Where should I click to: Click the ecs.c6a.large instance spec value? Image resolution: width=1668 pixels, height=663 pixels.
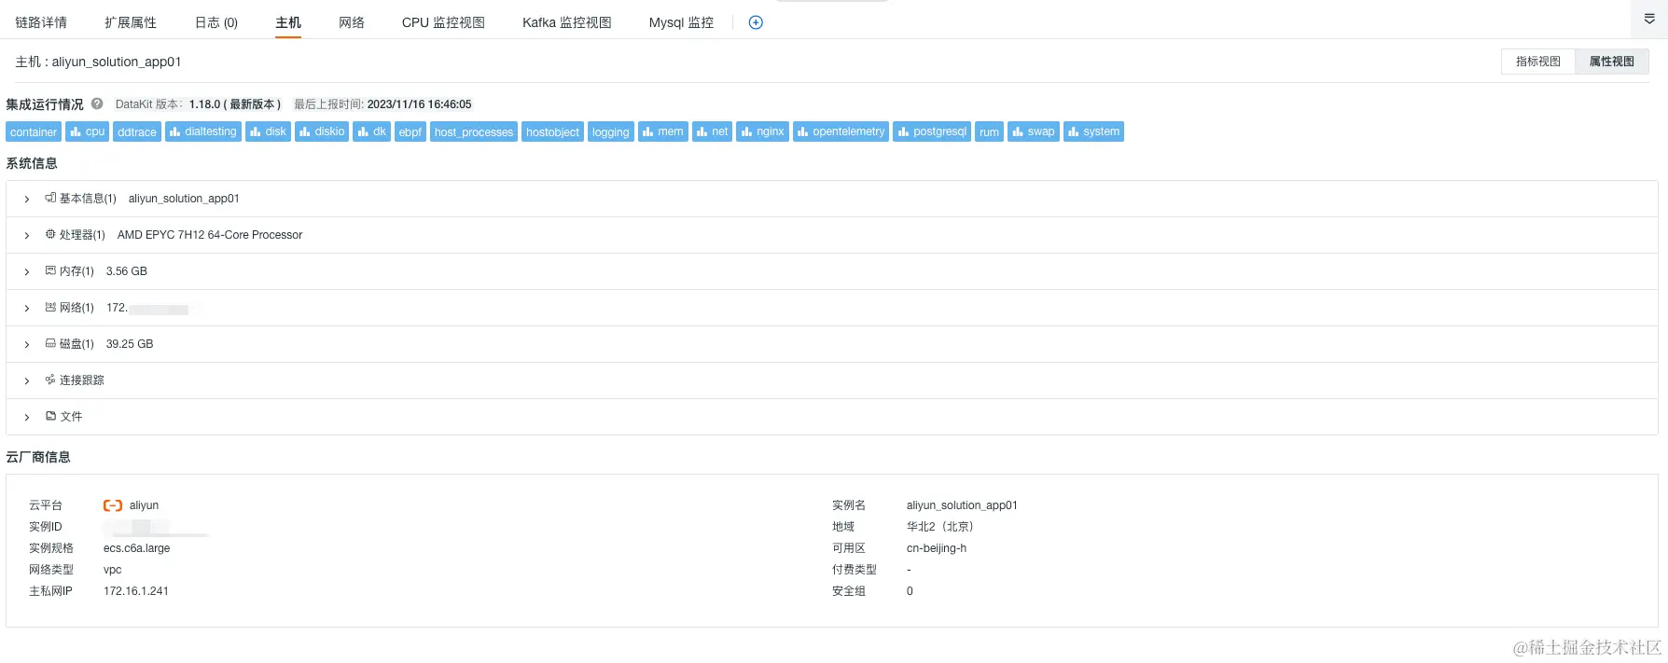[137, 548]
